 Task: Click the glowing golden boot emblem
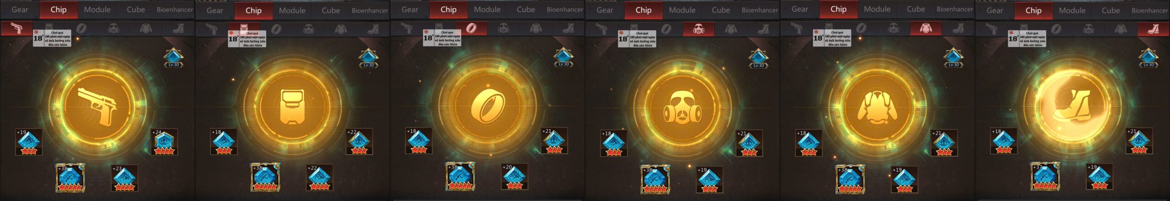[x=1072, y=106]
